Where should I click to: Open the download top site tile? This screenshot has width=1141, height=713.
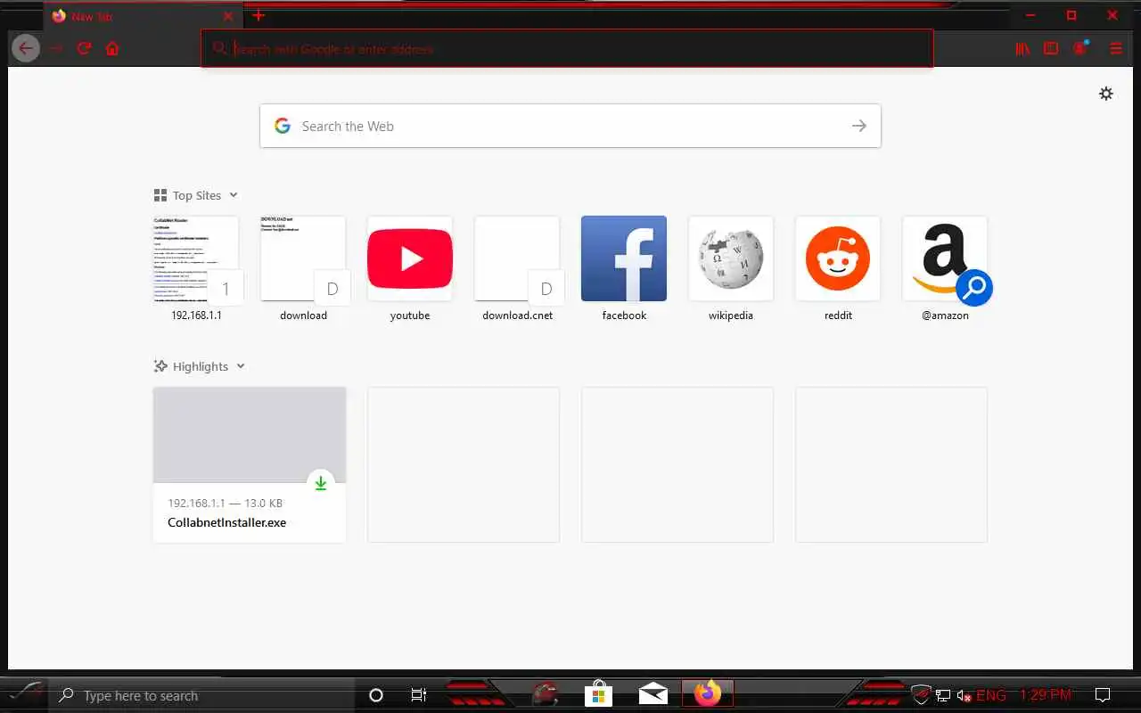pos(303,268)
